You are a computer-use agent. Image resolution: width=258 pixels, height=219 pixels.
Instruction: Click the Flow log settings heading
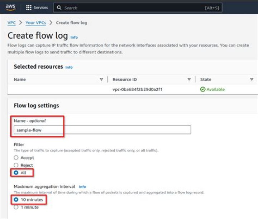[x=36, y=105]
